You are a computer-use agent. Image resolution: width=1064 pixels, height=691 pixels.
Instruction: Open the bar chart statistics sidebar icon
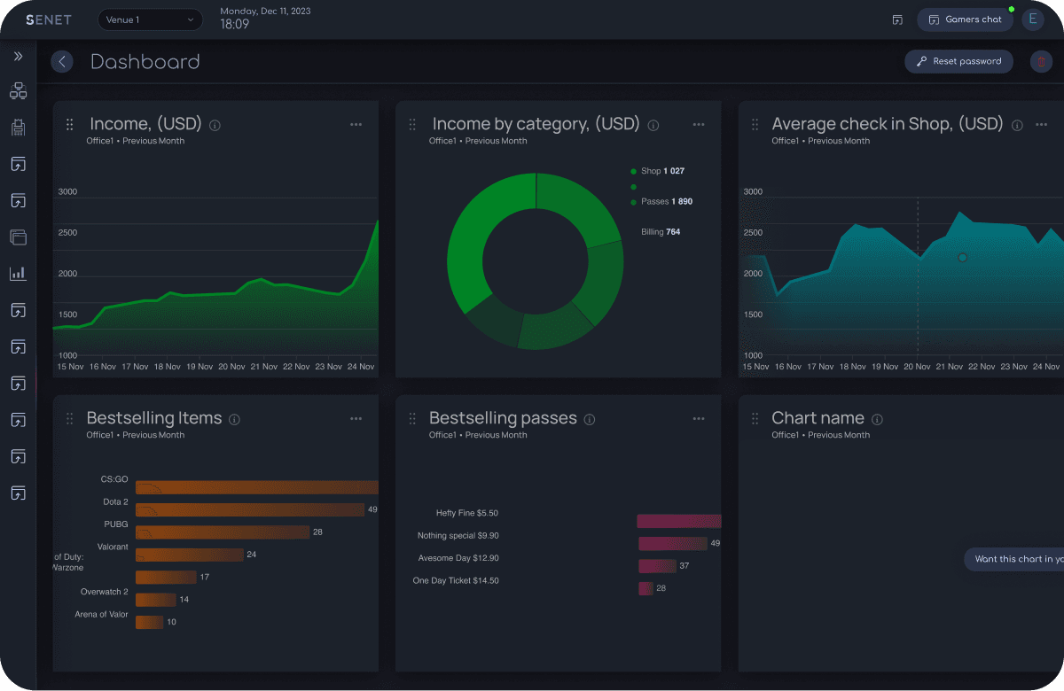point(18,274)
